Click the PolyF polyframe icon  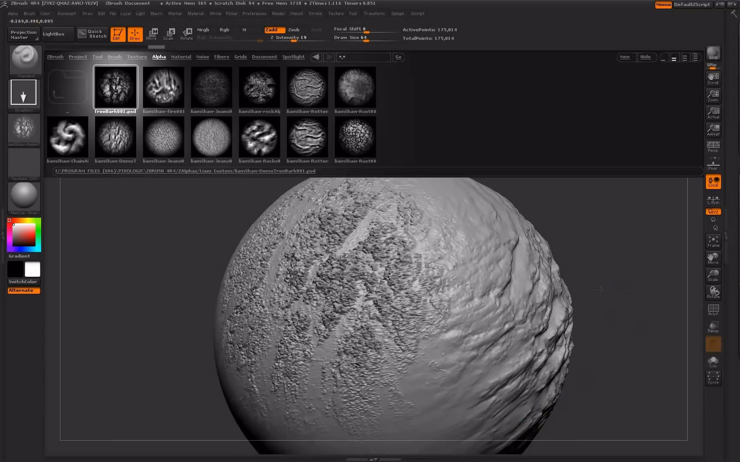[713, 310]
